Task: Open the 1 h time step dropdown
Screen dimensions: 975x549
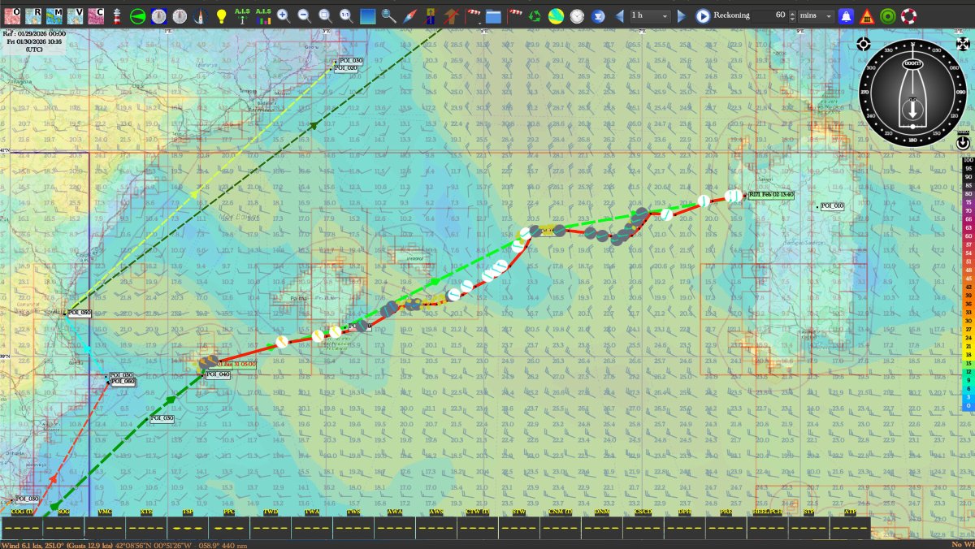Action: [x=651, y=15]
